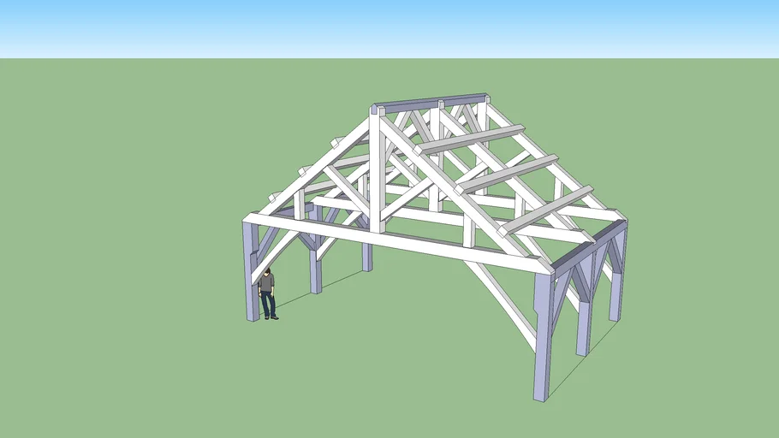
Task: Click the blue jeans of the human figure
Action: click(268, 305)
